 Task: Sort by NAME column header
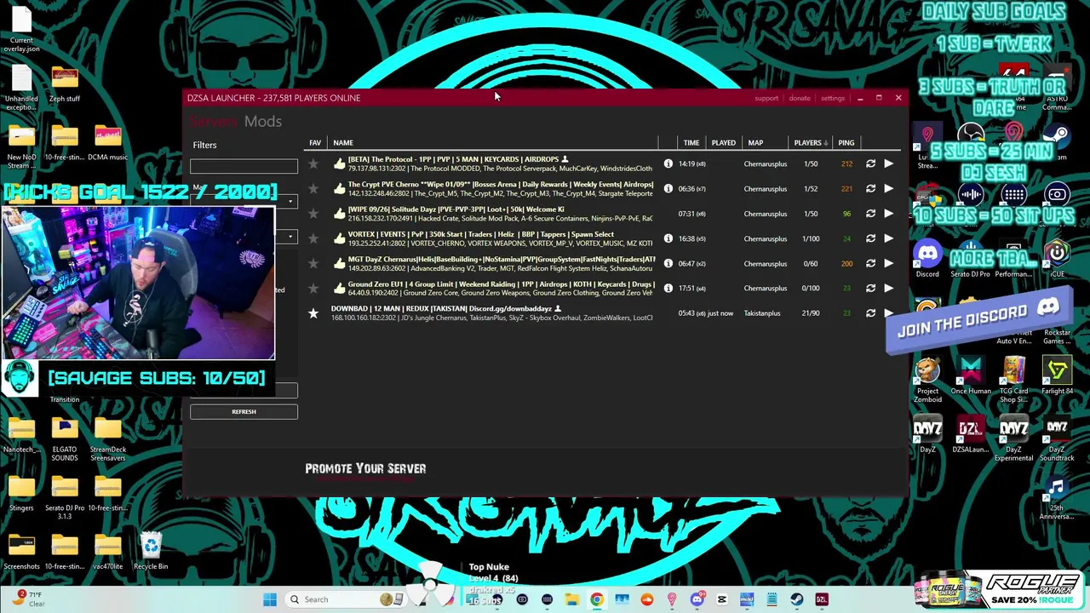click(343, 143)
